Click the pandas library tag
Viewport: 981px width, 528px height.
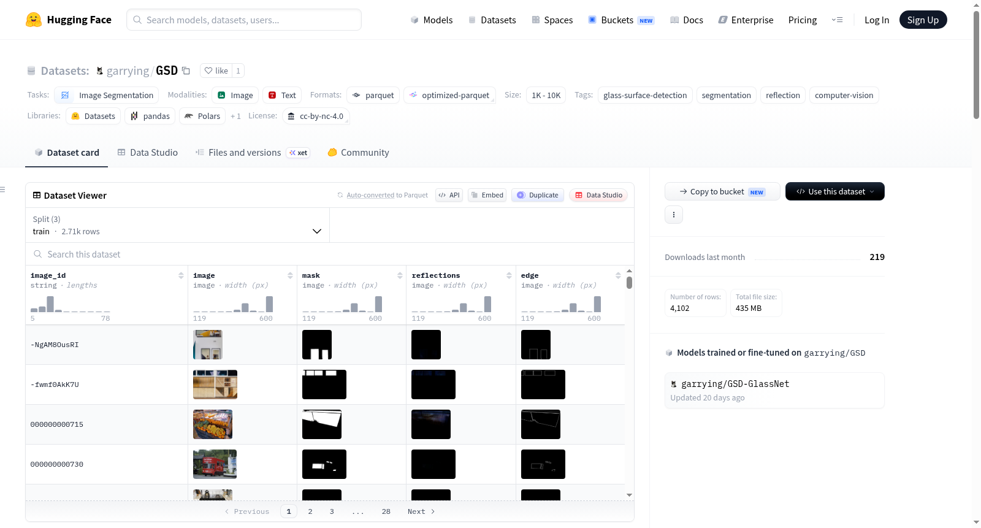[150, 116]
